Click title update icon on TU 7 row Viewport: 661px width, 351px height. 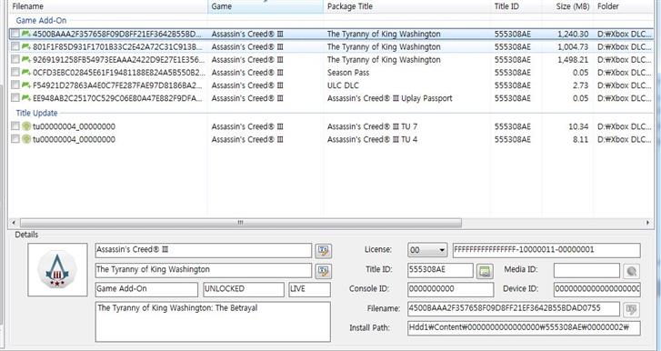[x=26, y=126]
